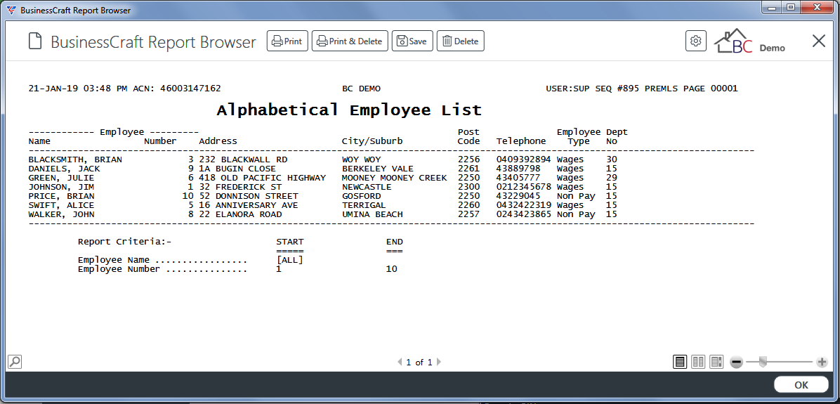Open the search magnifier icon
840x404 pixels.
tap(15, 362)
